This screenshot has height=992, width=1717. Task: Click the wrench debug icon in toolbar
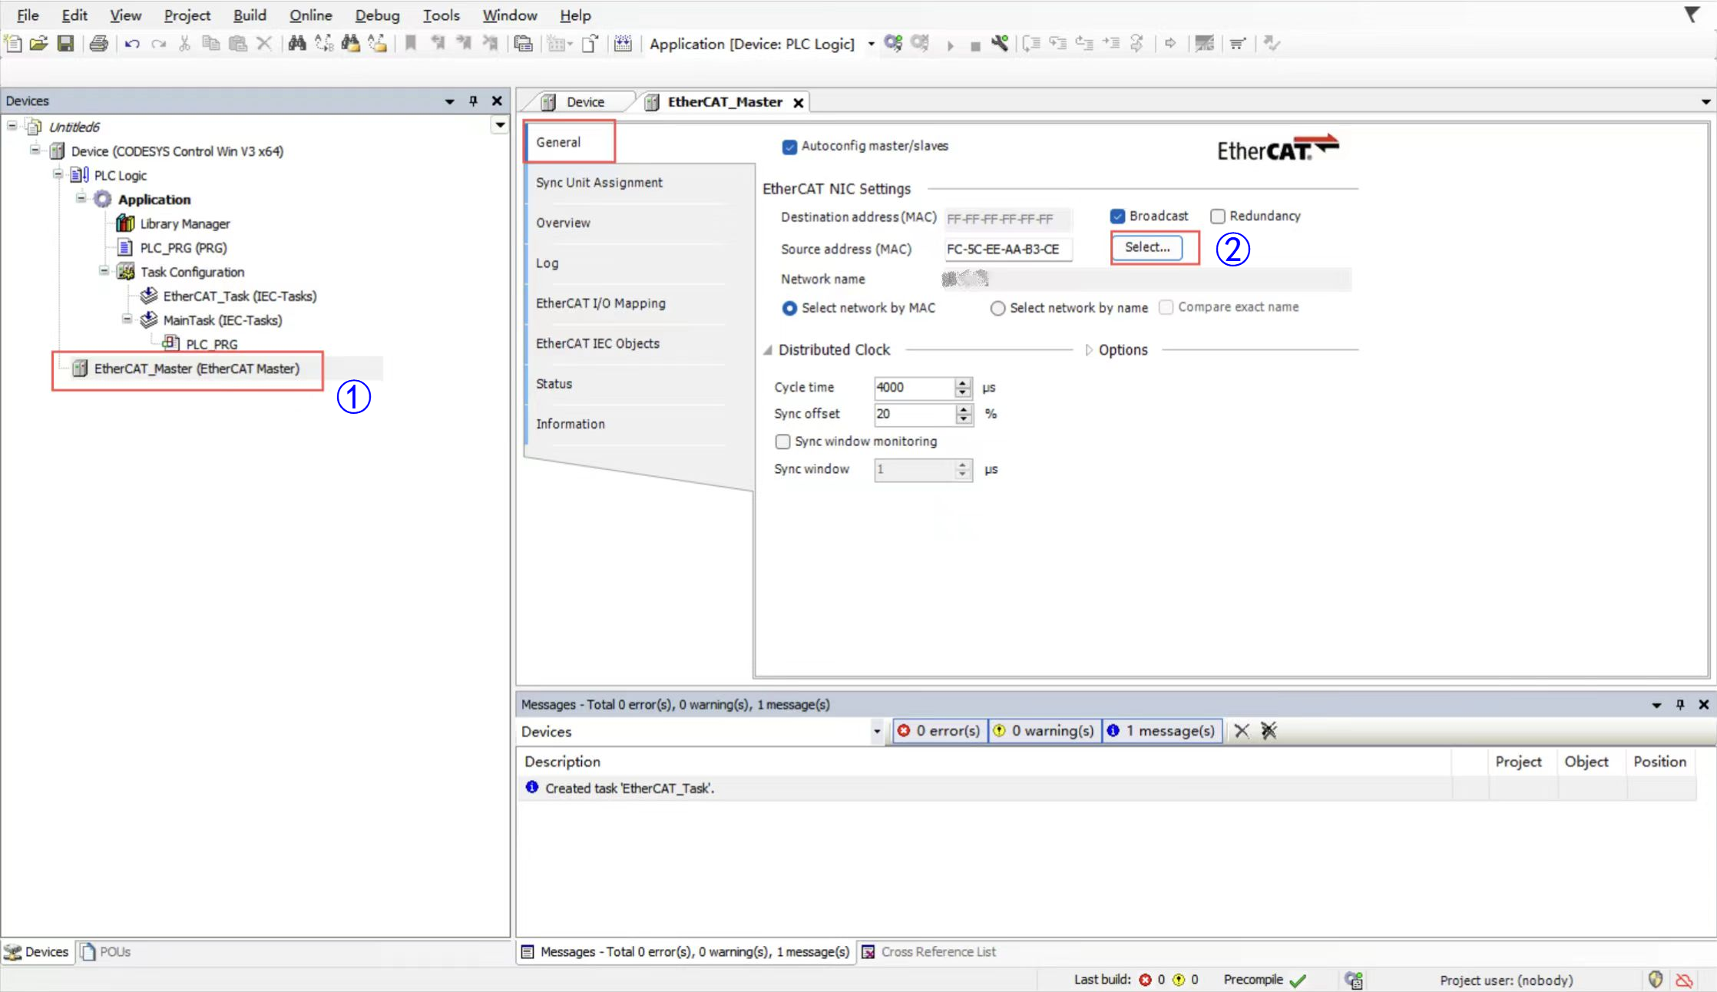(x=999, y=44)
